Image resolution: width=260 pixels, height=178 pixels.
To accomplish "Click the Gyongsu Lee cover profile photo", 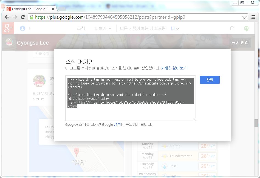I will (9, 42).
